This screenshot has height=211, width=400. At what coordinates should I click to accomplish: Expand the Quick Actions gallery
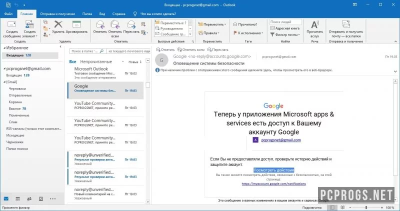(190, 34)
